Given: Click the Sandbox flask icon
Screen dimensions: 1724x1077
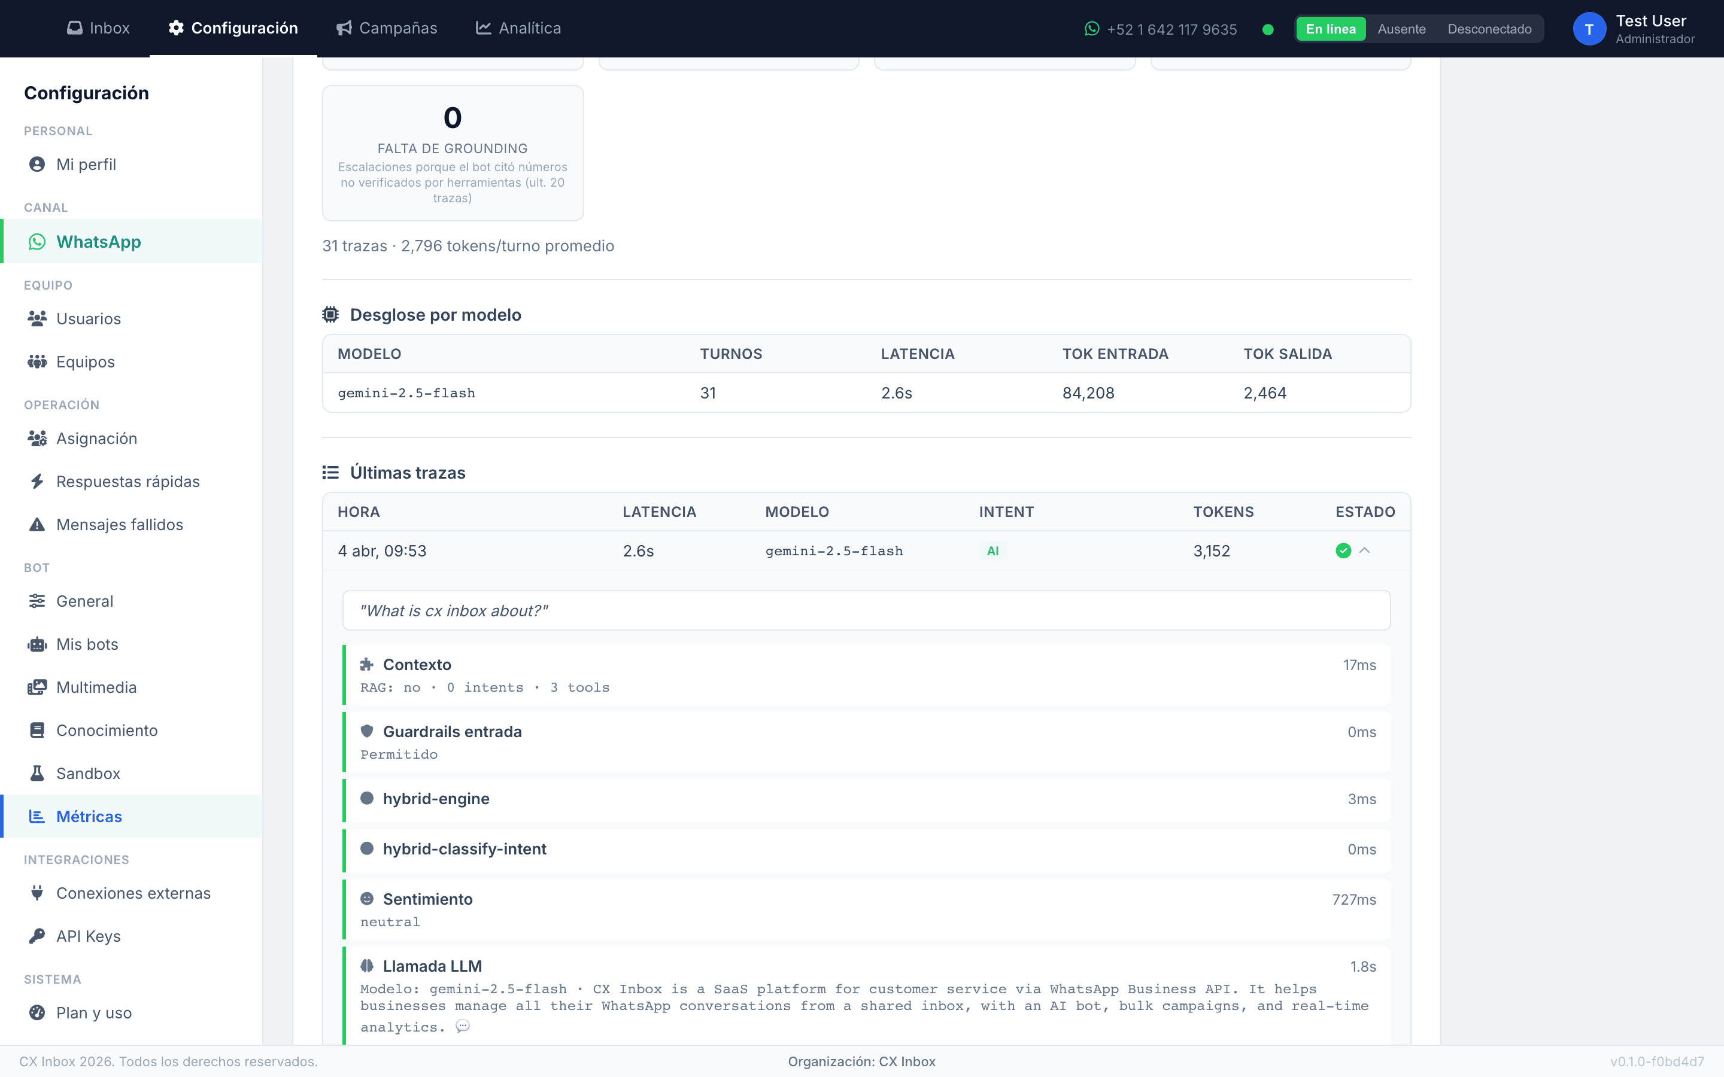Looking at the screenshot, I should click(x=37, y=774).
